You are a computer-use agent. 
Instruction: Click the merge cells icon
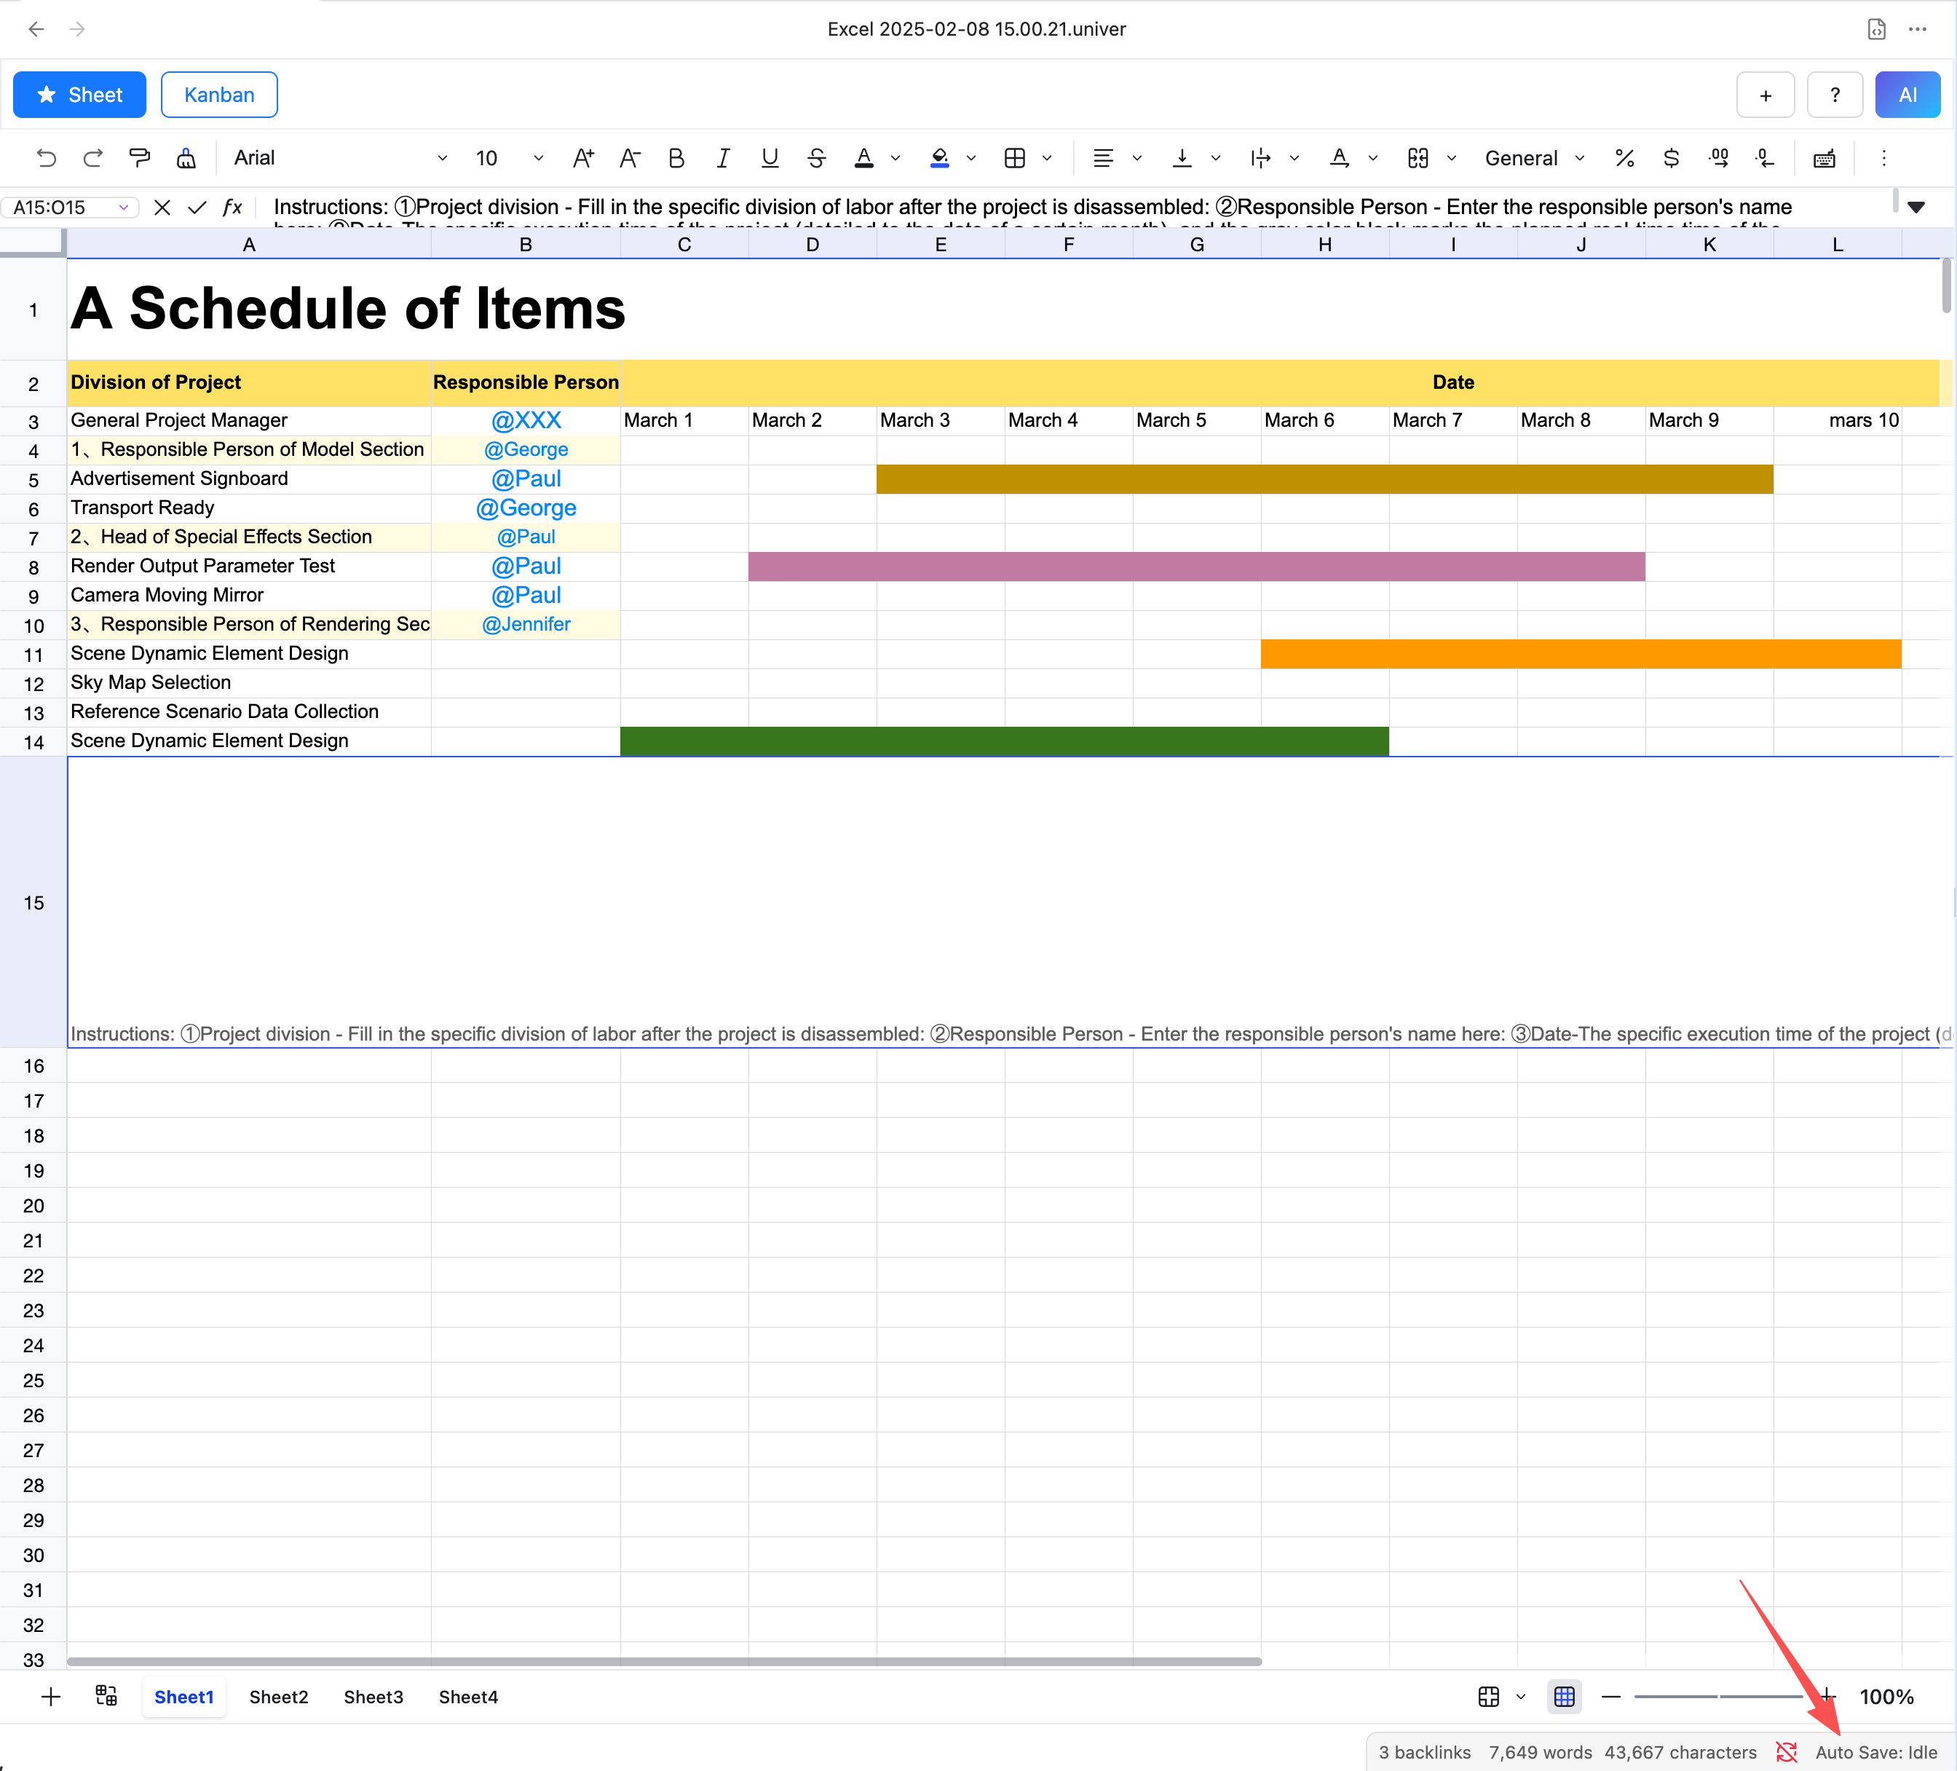point(1418,158)
